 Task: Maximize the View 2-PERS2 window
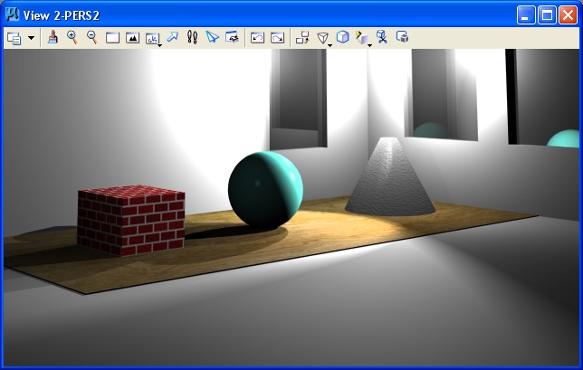click(548, 15)
